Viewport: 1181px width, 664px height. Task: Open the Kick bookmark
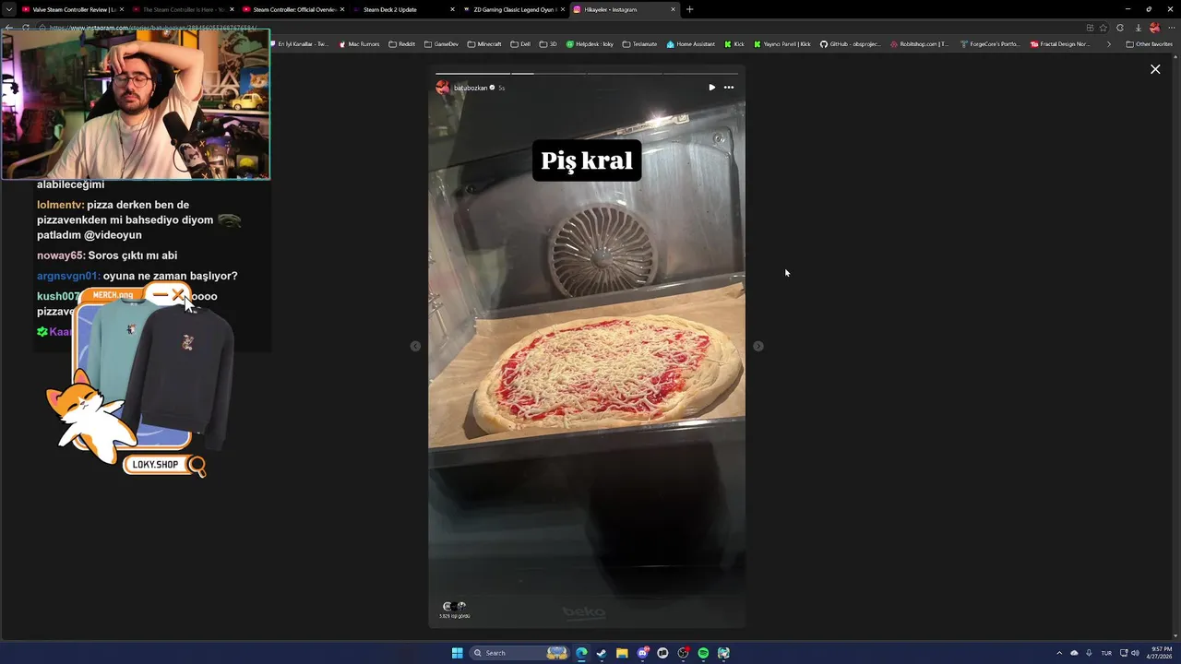click(734, 44)
